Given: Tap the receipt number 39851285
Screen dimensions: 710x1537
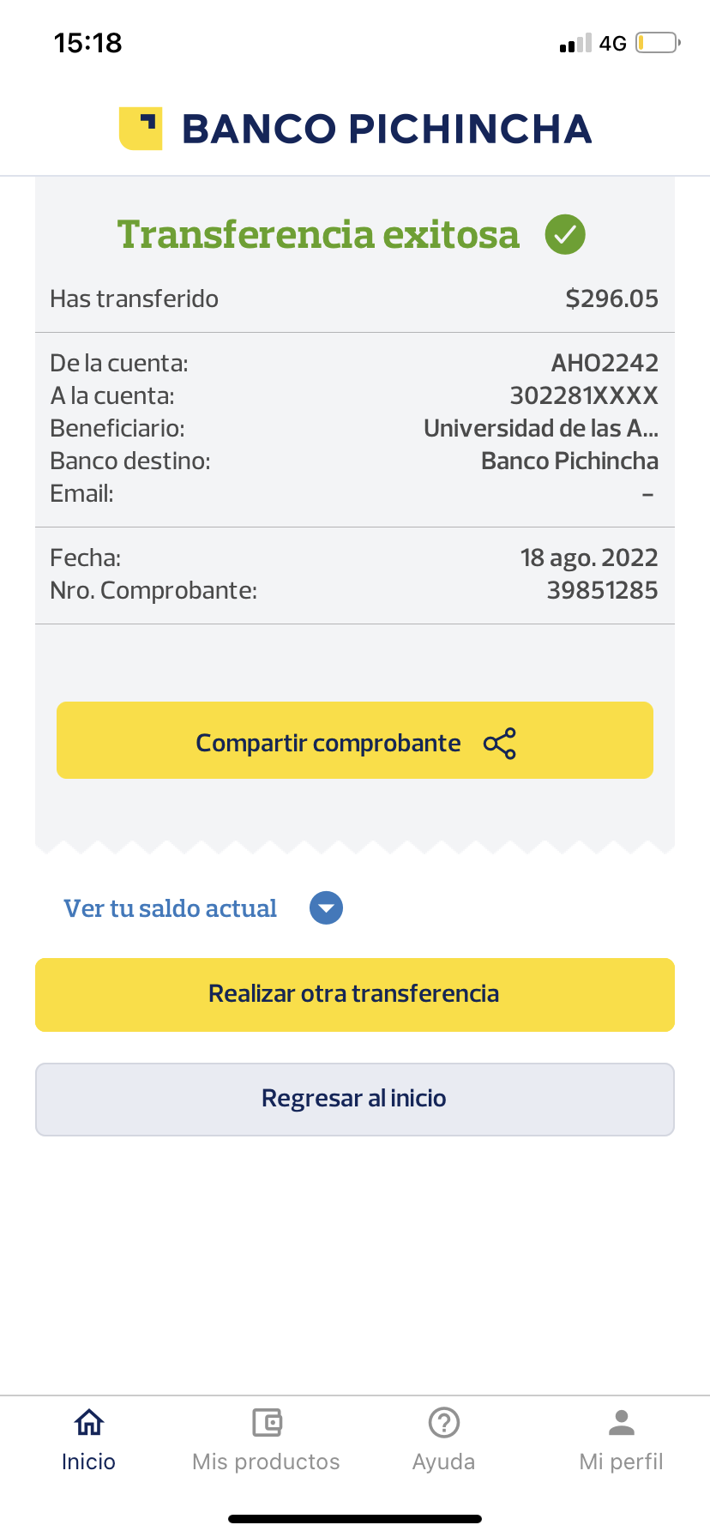Looking at the screenshot, I should click(x=602, y=590).
